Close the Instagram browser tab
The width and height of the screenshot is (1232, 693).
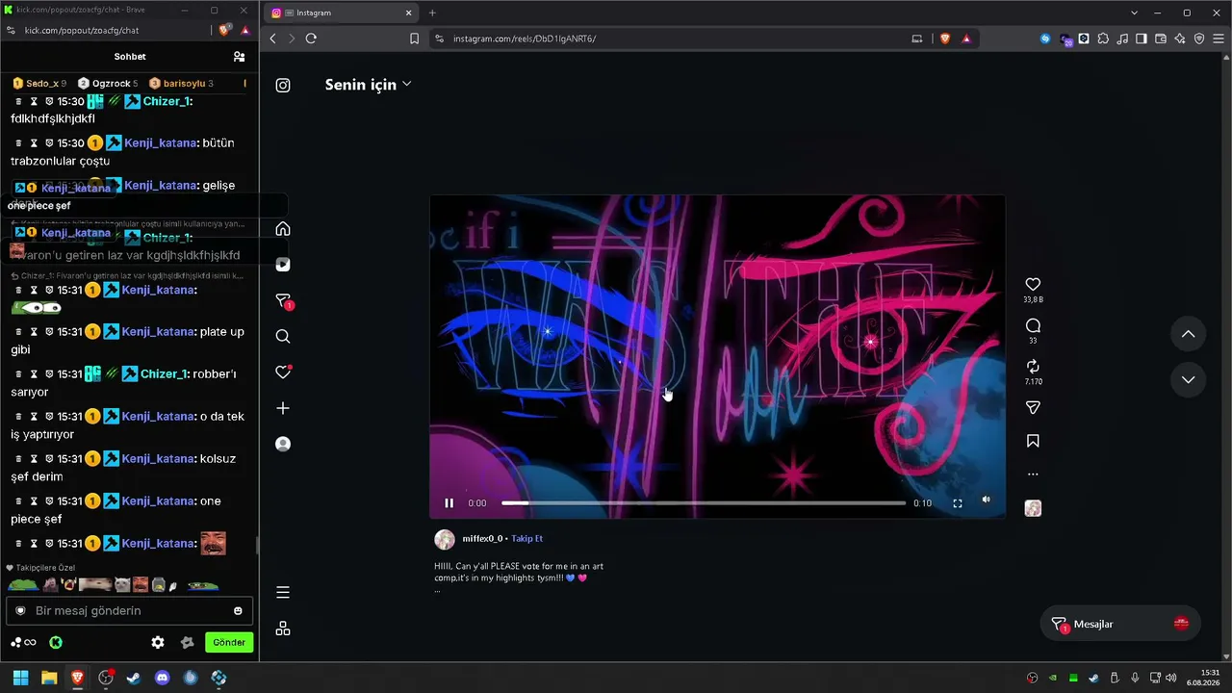[408, 13]
